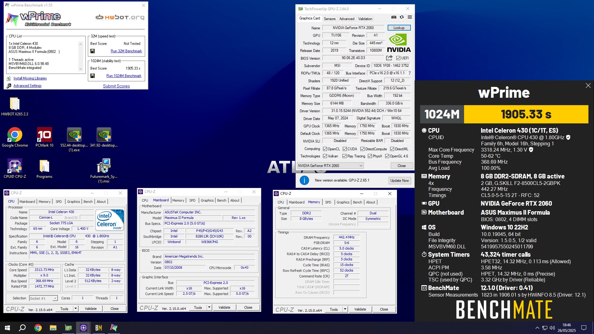594x334 pixels.
Task: Switch to CPU-Z in the taskbar
Action: (x=83, y=328)
